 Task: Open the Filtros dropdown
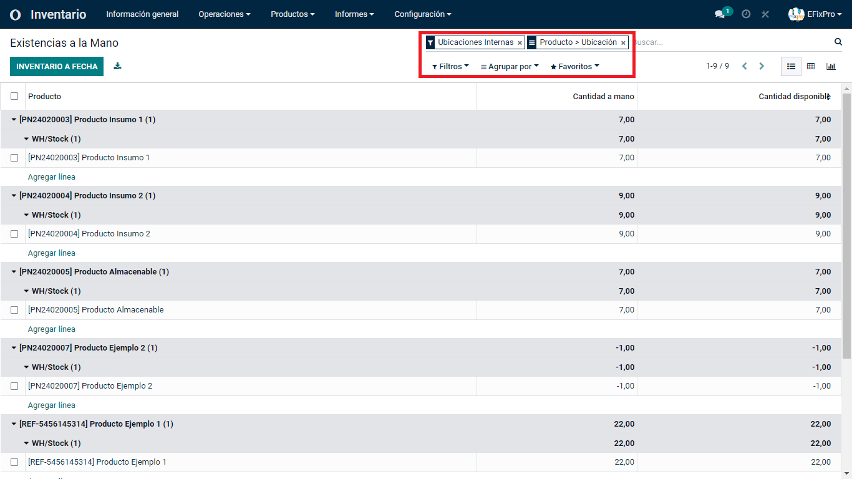coord(450,67)
